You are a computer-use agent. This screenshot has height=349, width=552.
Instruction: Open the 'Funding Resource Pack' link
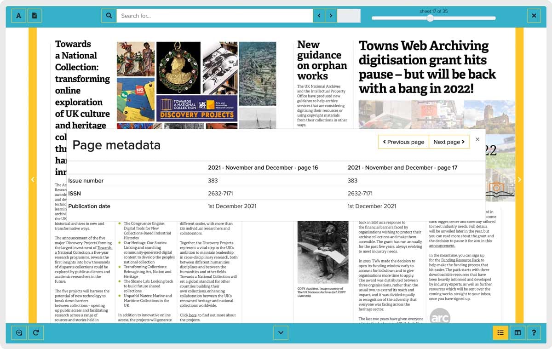point(460,260)
